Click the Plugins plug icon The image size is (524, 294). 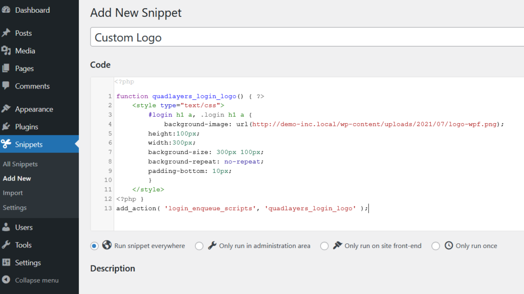[6, 127]
